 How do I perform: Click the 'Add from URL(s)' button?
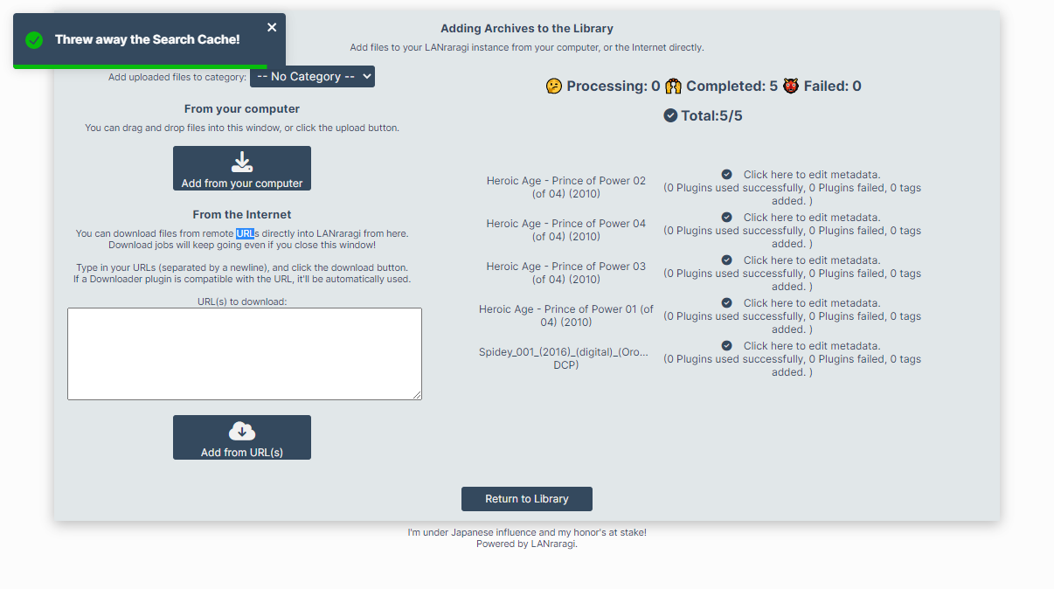[x=242, y=437]
